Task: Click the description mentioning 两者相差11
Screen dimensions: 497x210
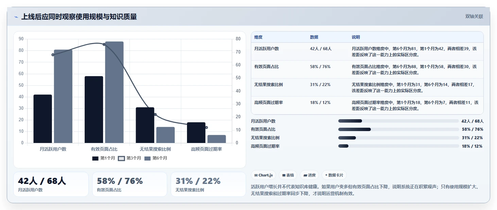Action: tap(415, 105)
